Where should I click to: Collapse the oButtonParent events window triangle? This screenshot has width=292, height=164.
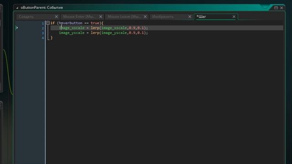pos(17,8)
